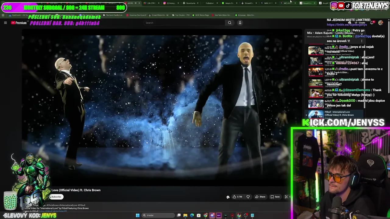Open the Streamer Dashboard bookmark
Image resolution: width=390 pixels, height=219 pixels.
(136, 15)
